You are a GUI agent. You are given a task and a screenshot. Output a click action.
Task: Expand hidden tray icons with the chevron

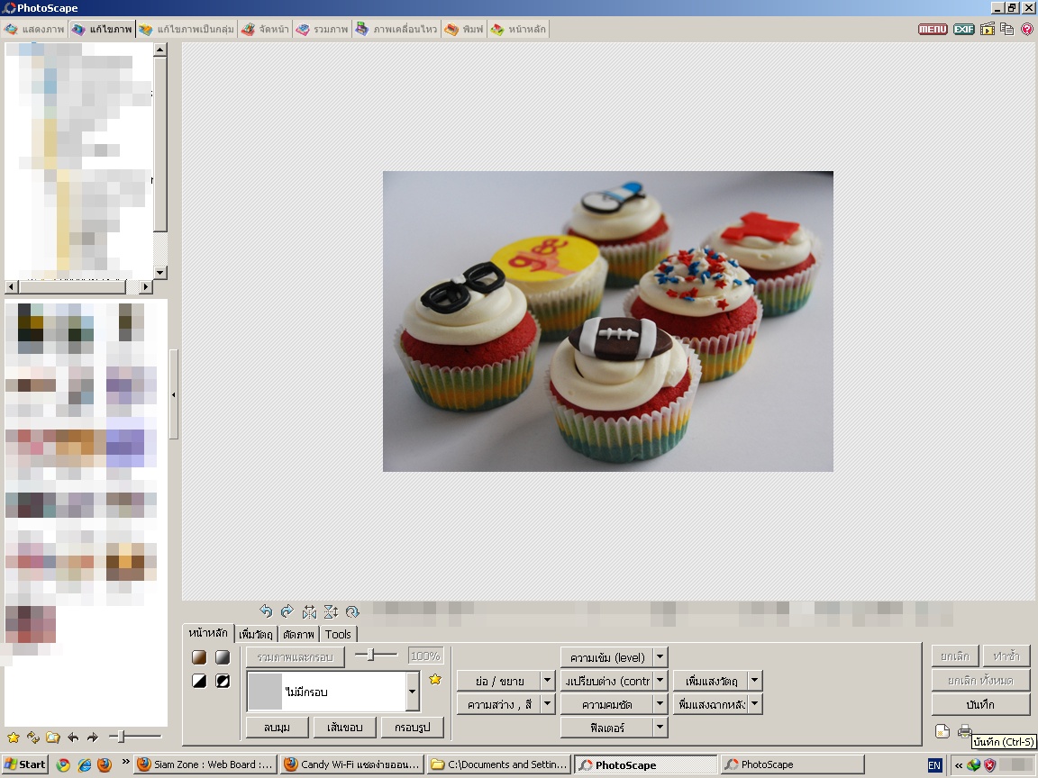958,765
